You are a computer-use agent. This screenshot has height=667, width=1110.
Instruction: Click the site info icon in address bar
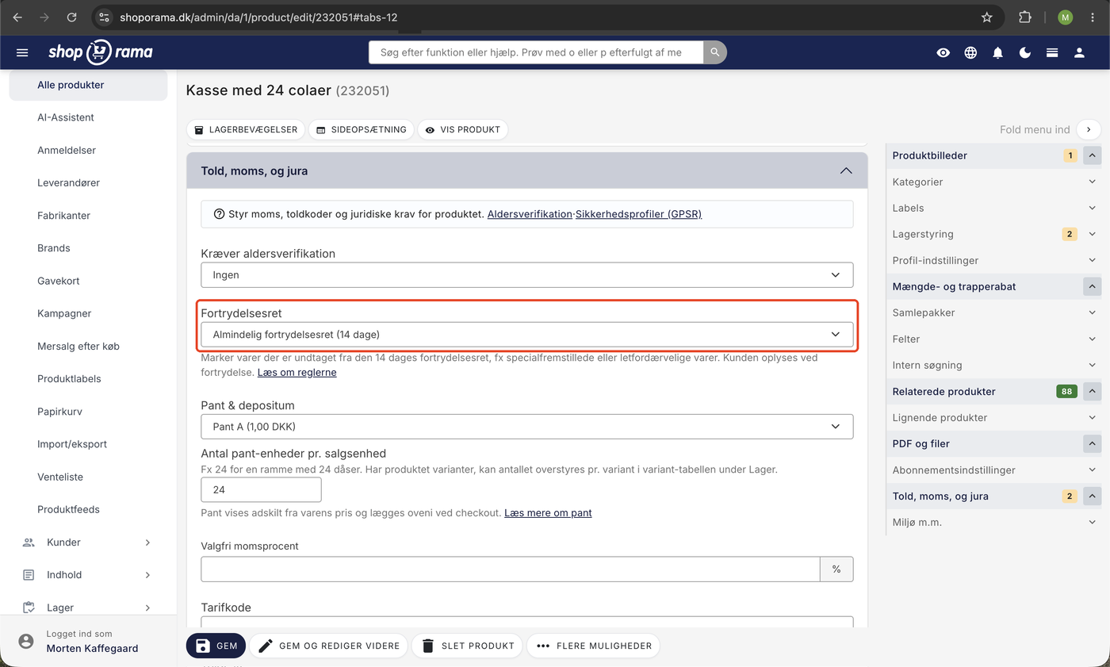105,17
